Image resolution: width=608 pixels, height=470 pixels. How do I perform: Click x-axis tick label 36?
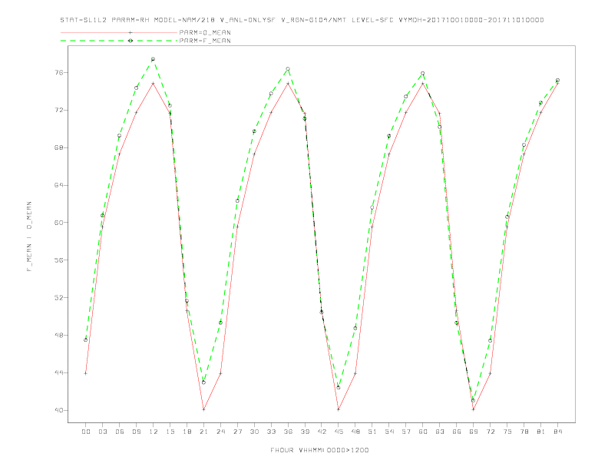click(288, 432)
